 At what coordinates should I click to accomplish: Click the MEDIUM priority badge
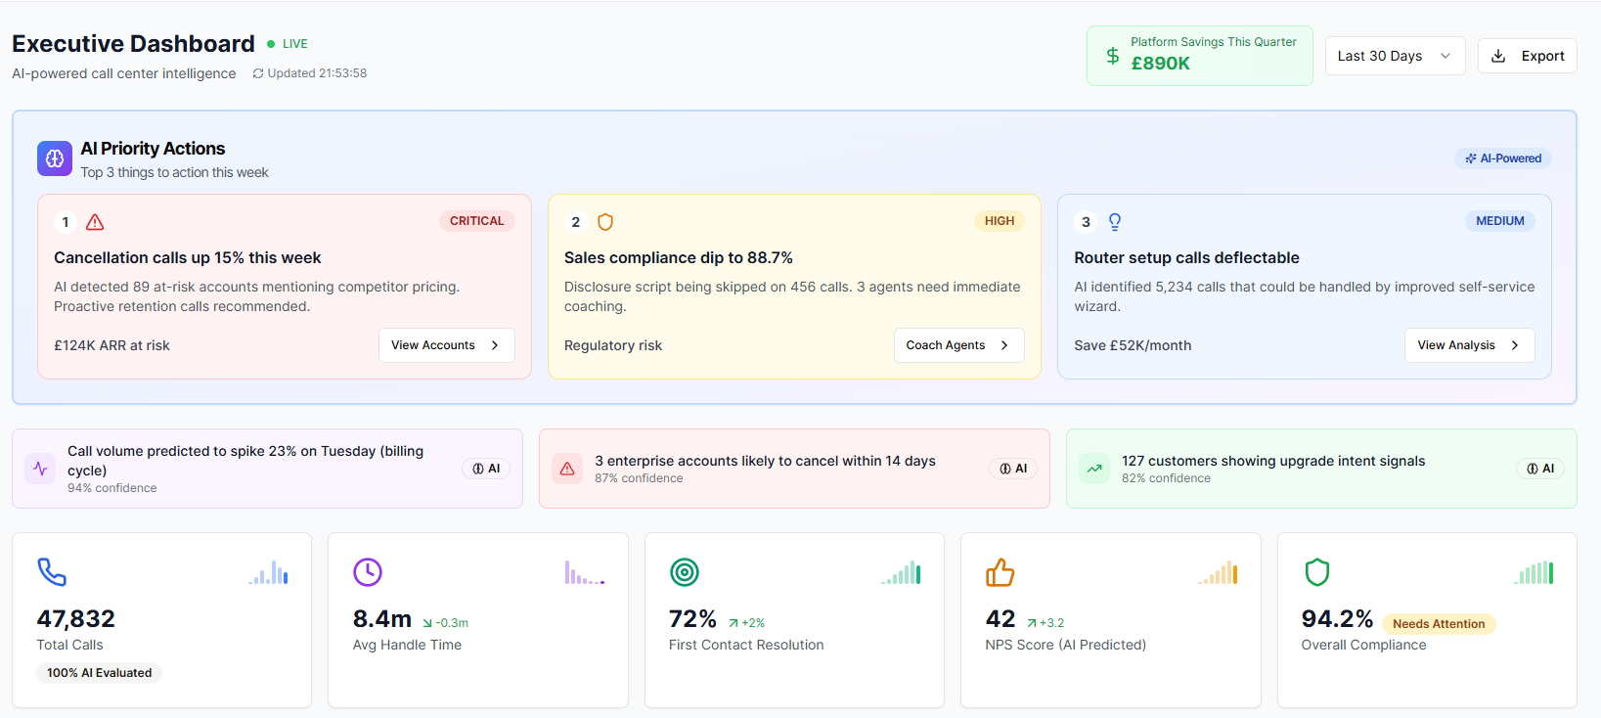[1500, 221]
